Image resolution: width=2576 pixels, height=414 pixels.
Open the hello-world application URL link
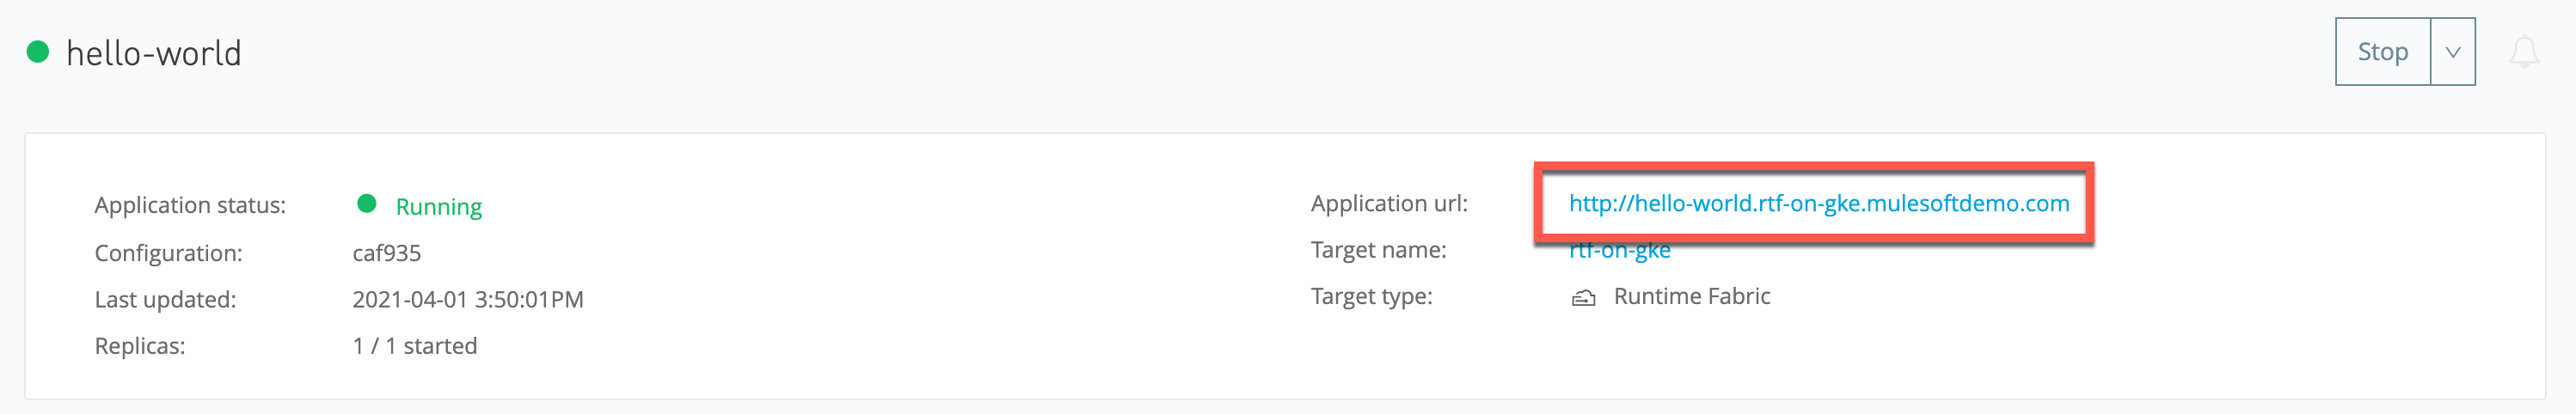click(x=1818, y=204)
